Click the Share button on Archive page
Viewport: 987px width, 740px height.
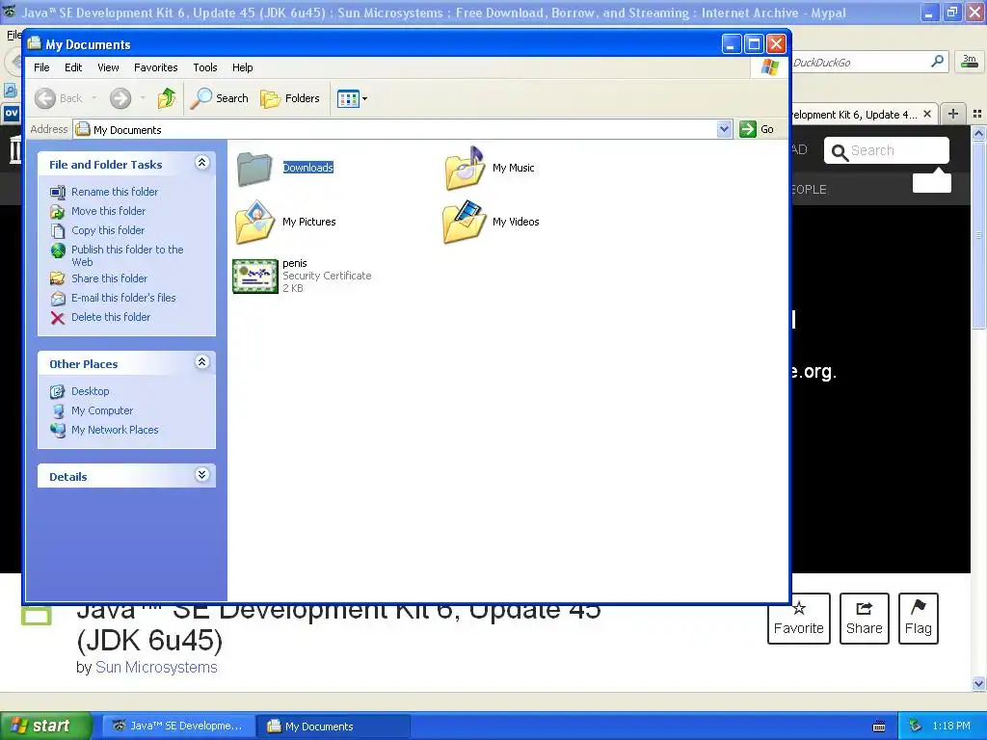(x=865, y=619)
